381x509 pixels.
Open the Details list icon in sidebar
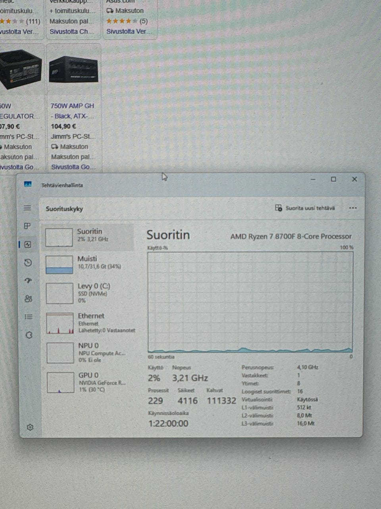29,317
